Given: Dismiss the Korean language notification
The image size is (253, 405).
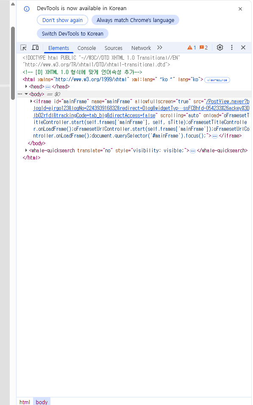Looking at the screenshot, I should (x=240, y=9).
